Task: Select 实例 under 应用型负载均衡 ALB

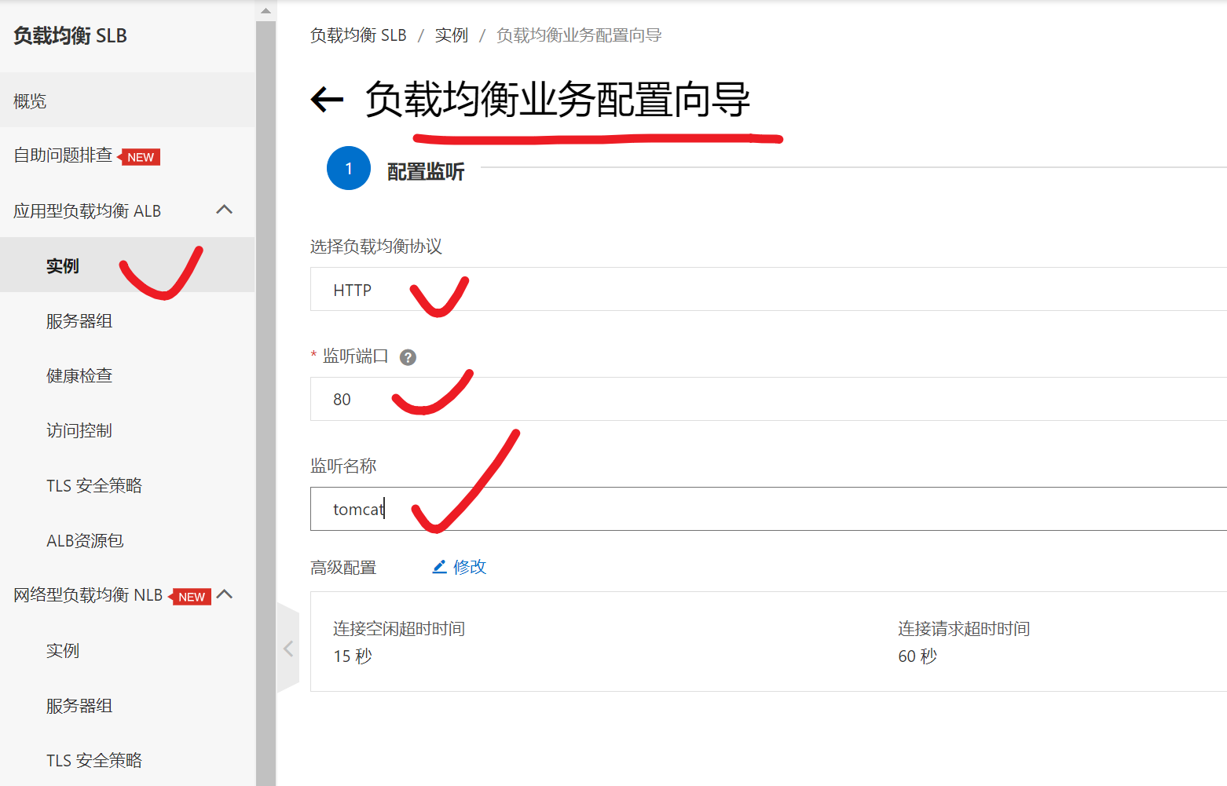Action: 62,265
